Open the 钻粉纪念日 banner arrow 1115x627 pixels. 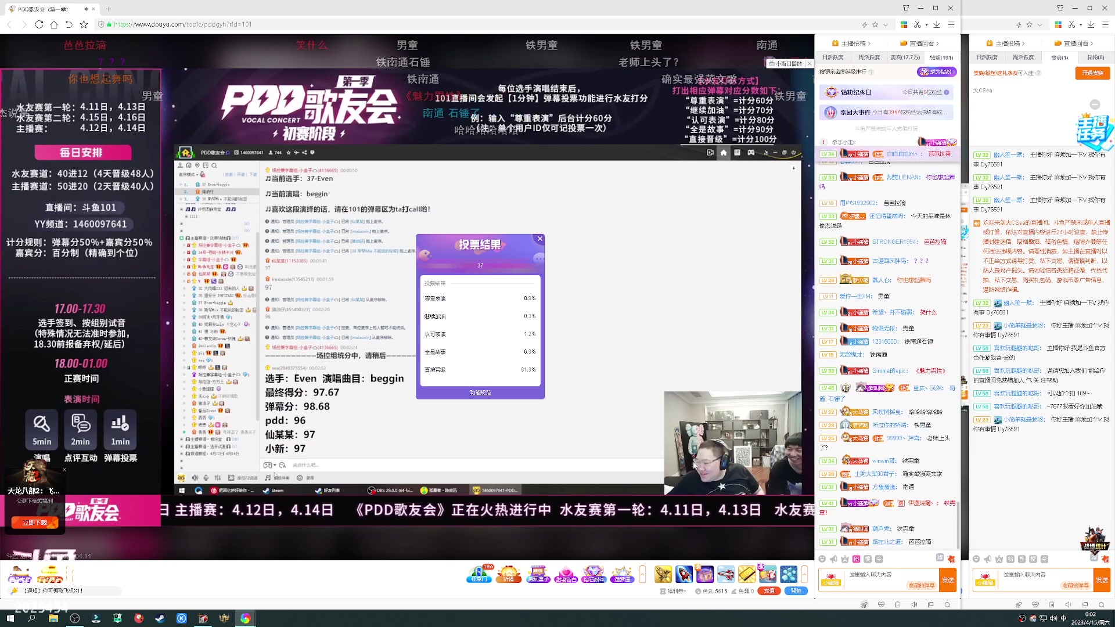tap(947, 92)
